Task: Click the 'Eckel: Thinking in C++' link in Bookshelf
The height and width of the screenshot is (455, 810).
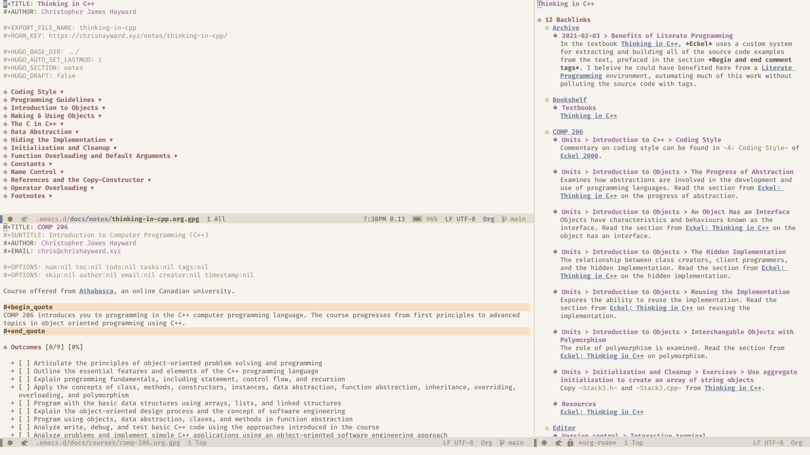Action: click(589, 115)
